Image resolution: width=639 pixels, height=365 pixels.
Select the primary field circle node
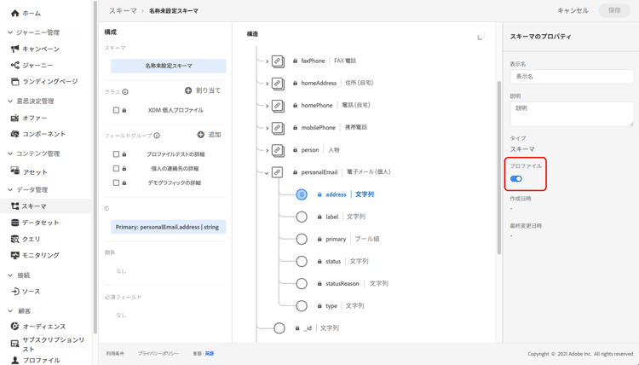point(302,239)
